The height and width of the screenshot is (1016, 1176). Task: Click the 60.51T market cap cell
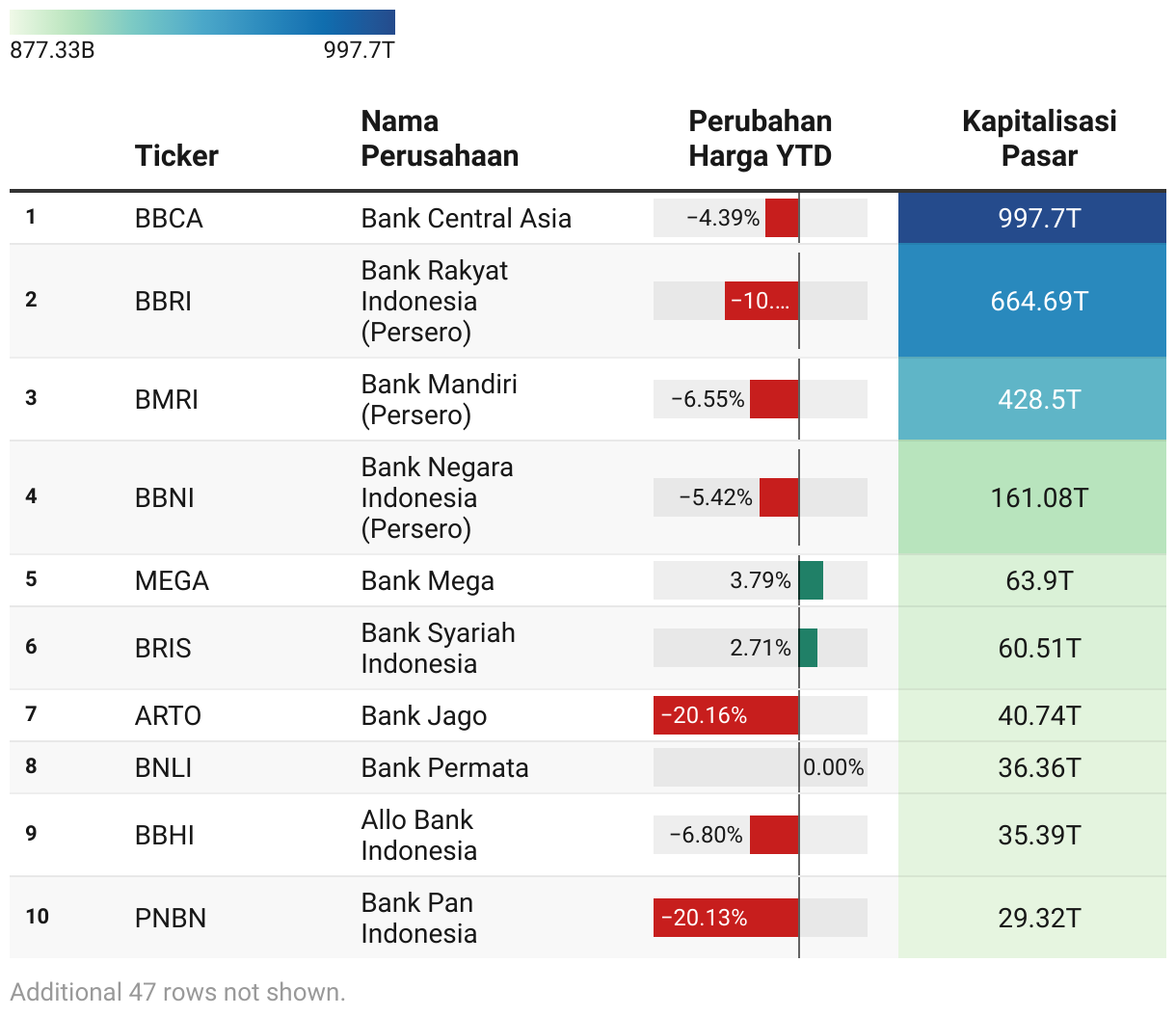(1032, 649)
